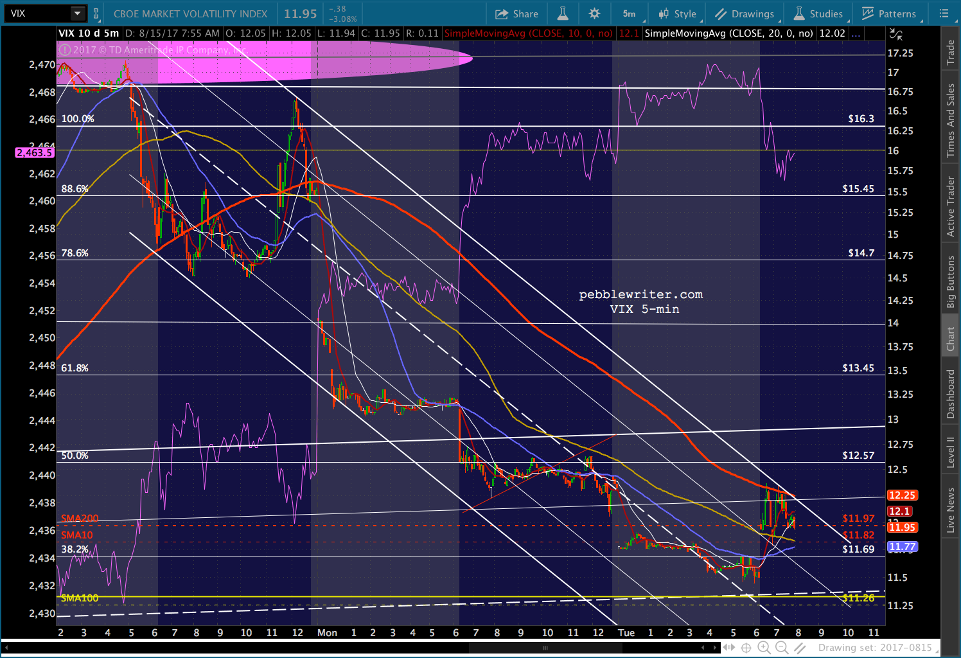Click the 5m timeframe selector
Image resolution: width=961 pixels, height=658 pixels.
point(629,13)
